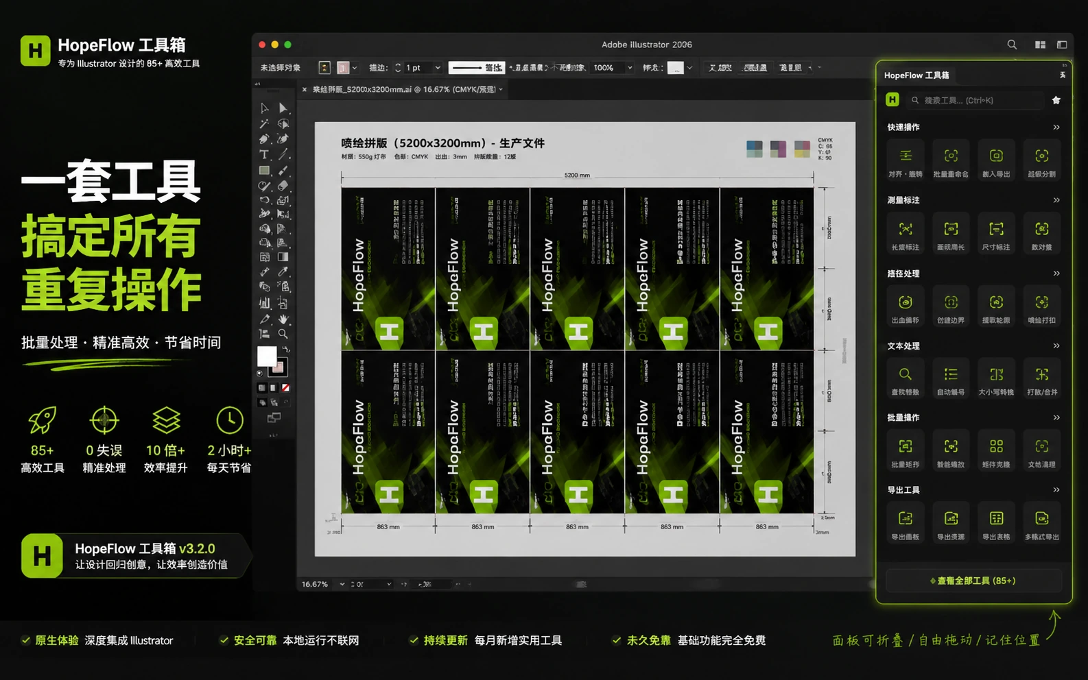Expand the 测量标注 section arrows
Screen dimensions: 1088x680
1056,200
